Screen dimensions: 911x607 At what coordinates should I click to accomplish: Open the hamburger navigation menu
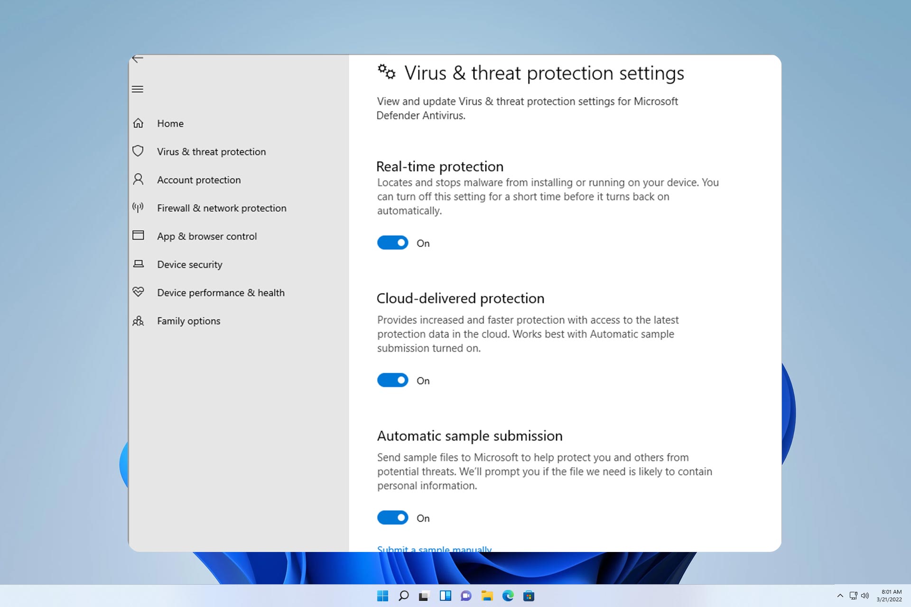click(x=138, y=89)
